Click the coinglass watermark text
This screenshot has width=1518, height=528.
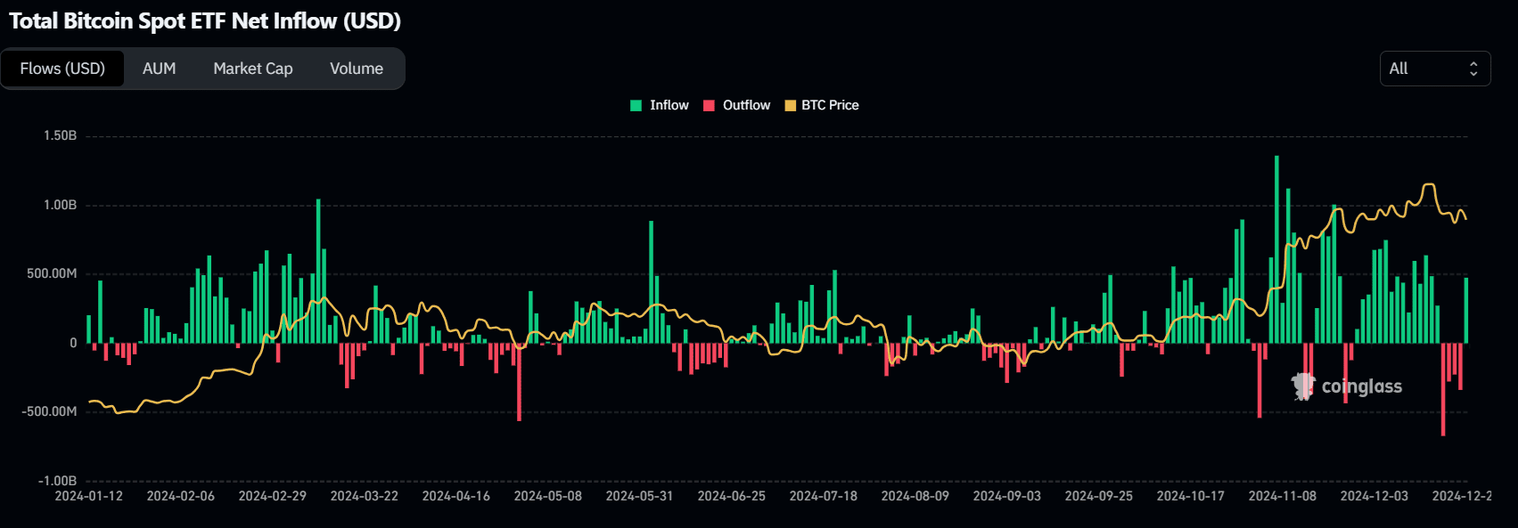(1361, 386)
